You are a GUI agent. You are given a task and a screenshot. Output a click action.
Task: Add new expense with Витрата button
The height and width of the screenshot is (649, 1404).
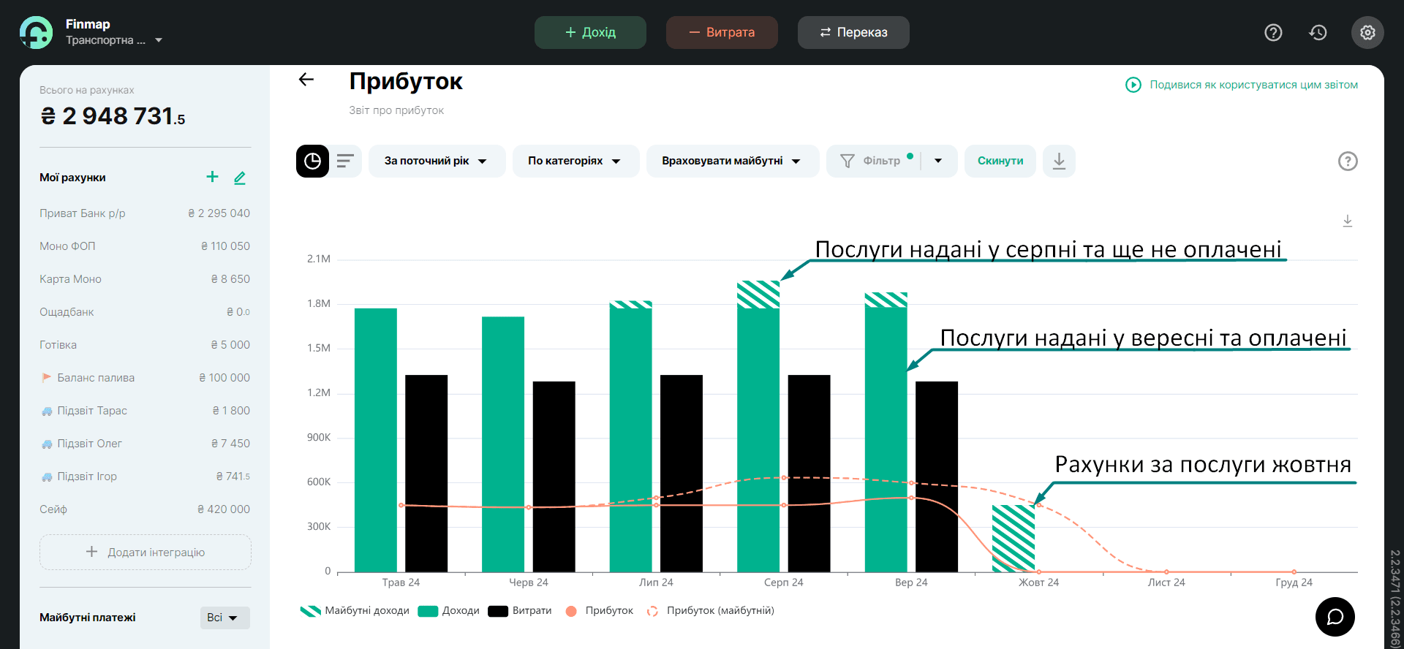point(722,32)
